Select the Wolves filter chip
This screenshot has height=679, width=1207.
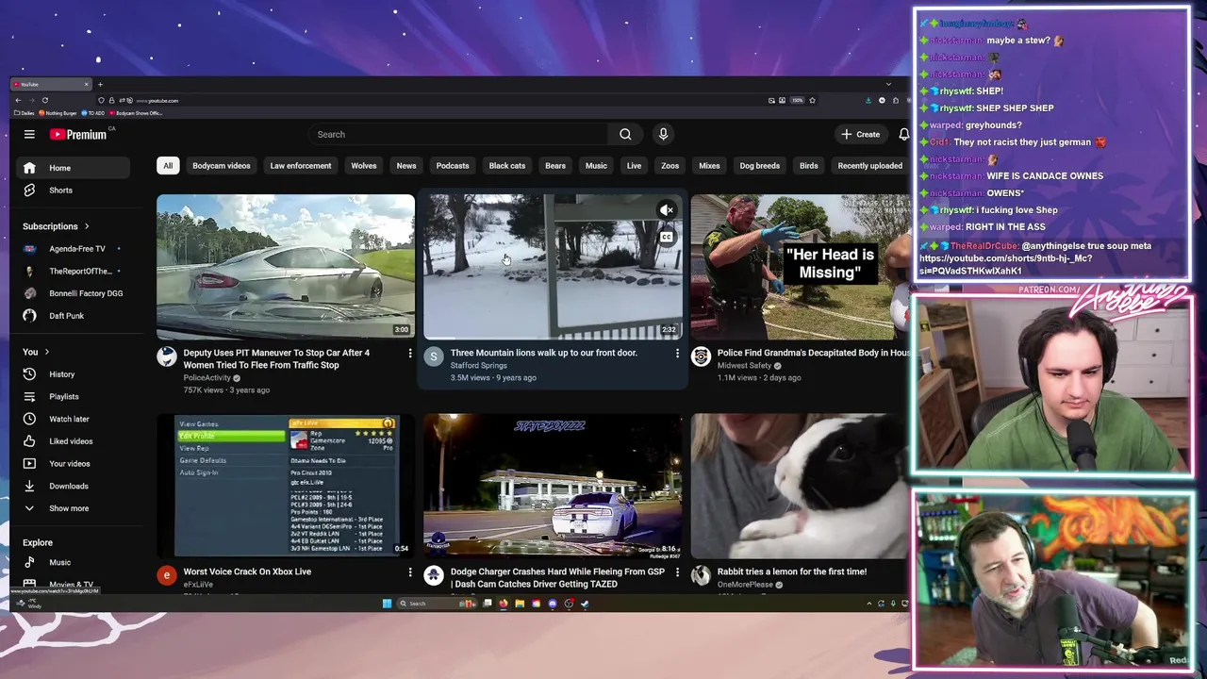pos(364,166)
